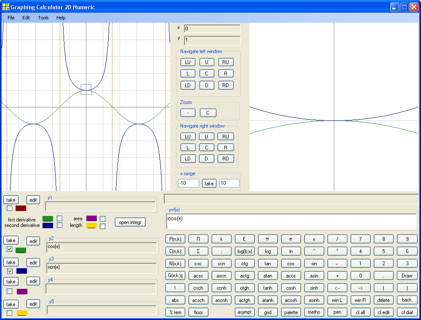Screen dimensions: 421x320
Task: Click the win R button
Action: pyautogui.click(x=360, y=300)
